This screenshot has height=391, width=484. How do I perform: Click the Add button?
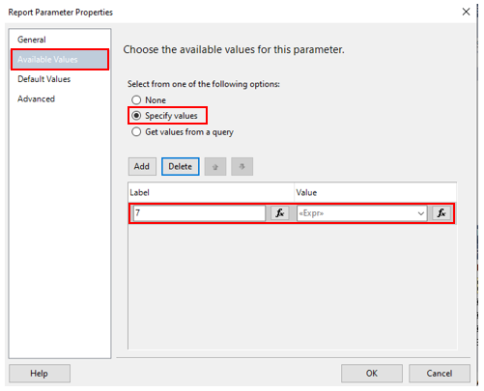click(x=142, y=166)
